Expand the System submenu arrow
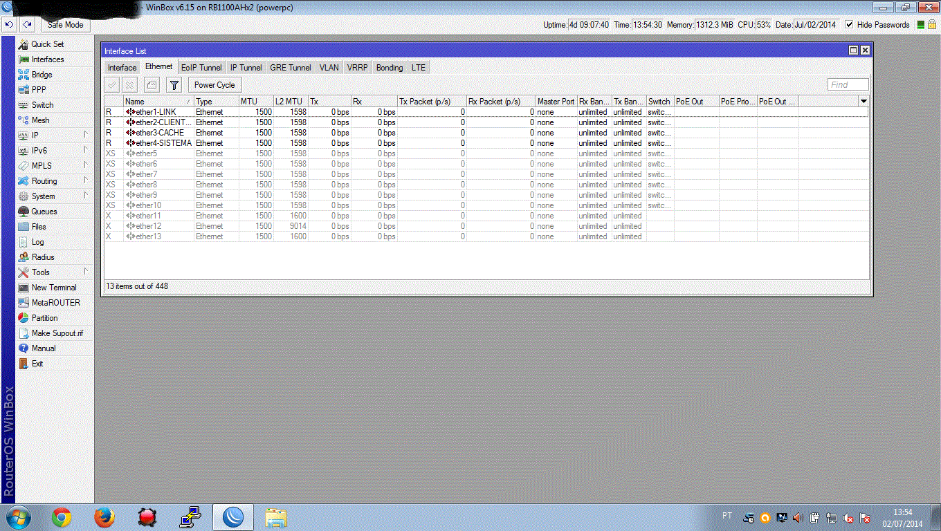Screen dimensions: 941x531 (86, 196)
